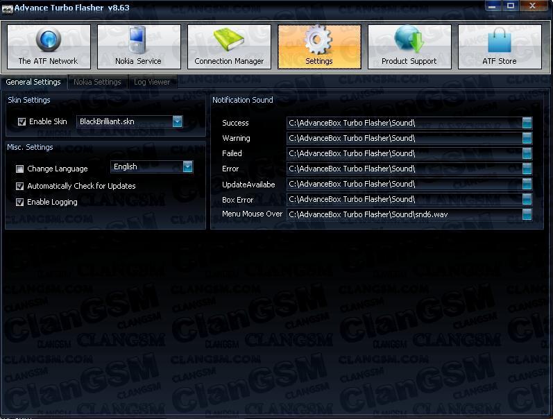Open the Nokia Service section

pyautogui.click(x=139, y=46)
